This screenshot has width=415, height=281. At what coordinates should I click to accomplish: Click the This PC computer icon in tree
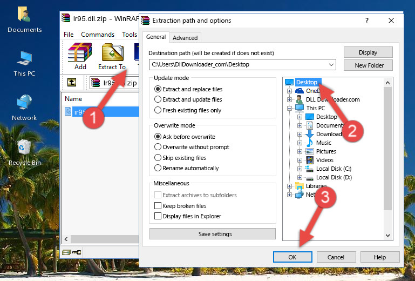(300, 108)
